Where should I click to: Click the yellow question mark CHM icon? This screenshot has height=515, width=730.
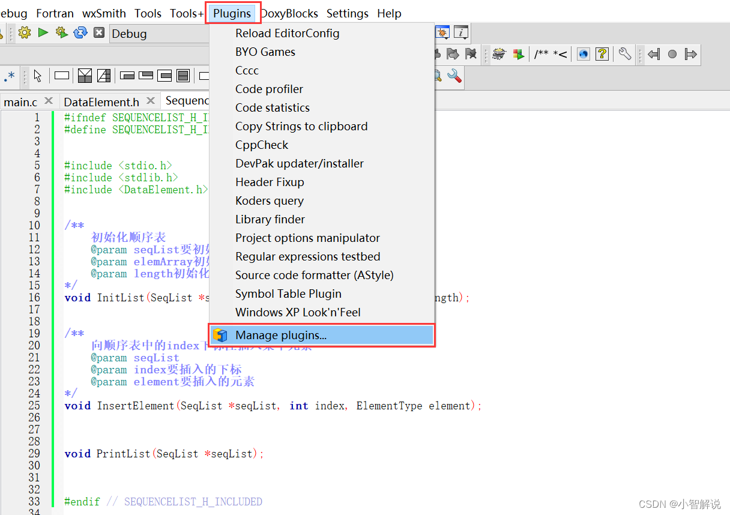pos(602,54)
